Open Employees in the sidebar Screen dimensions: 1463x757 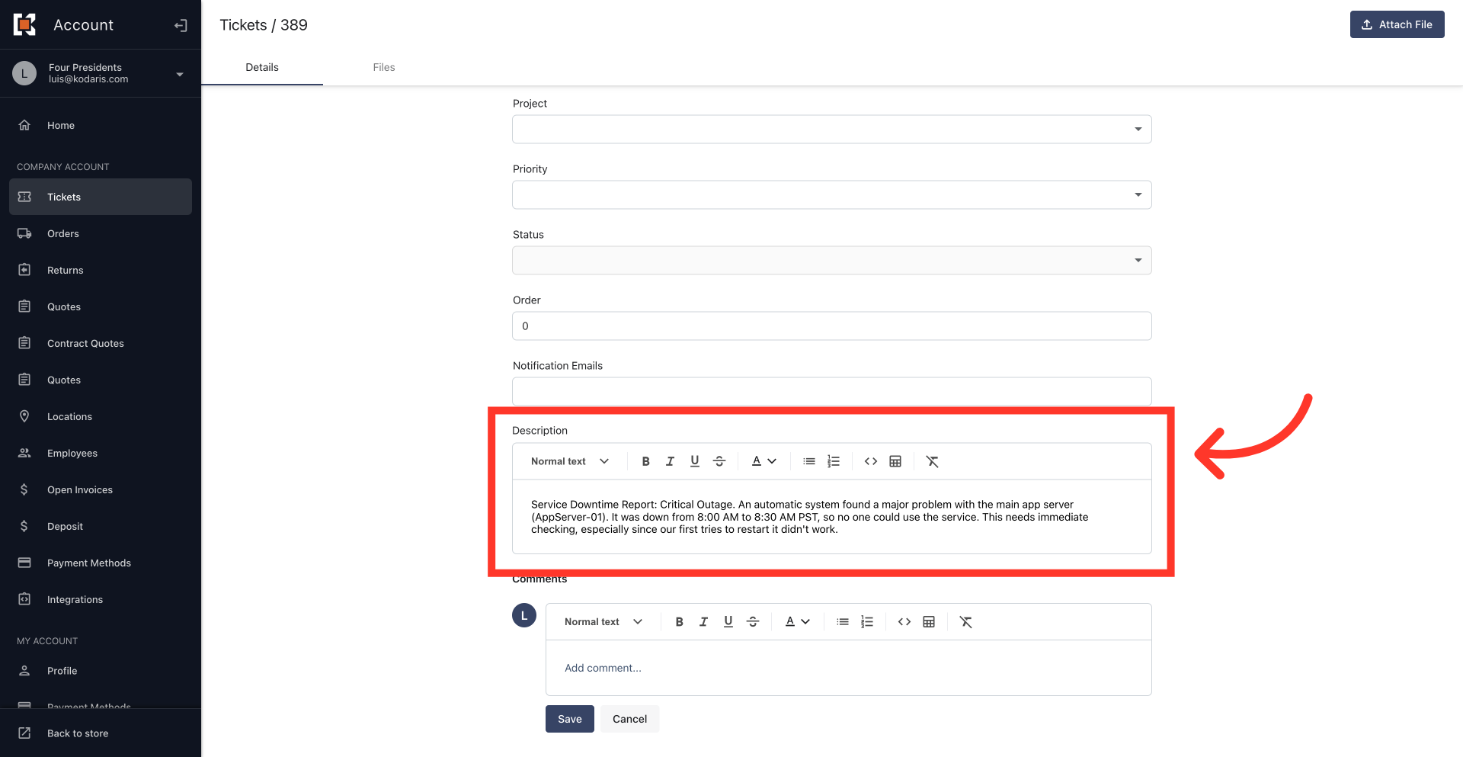pyautogui.click(x=101, y=453)
